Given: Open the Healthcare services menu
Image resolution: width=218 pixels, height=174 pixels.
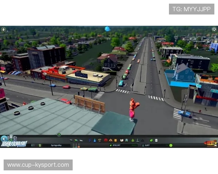Looking at the screenshot, I should [106, 140].
